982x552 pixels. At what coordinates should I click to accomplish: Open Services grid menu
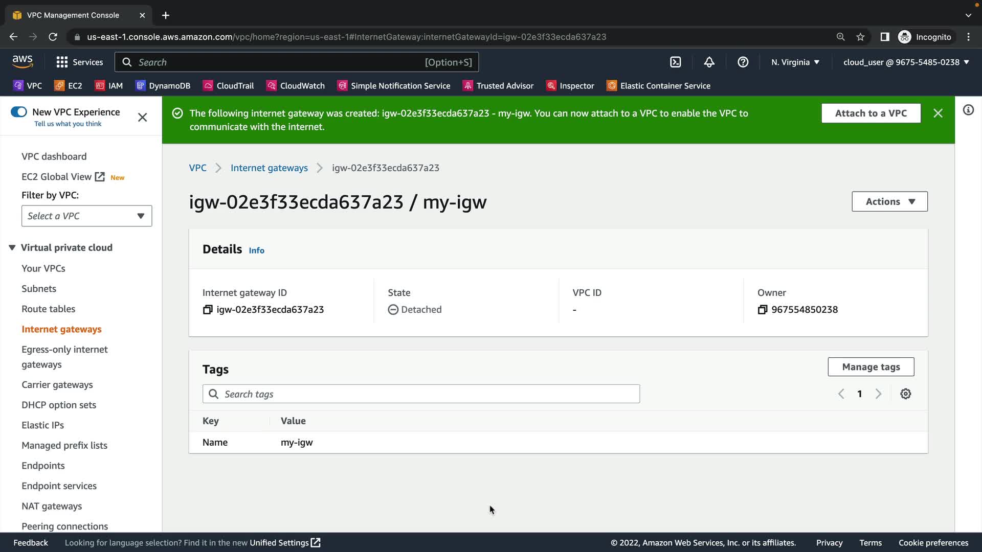pyautogui.click(x=79, y=62)
